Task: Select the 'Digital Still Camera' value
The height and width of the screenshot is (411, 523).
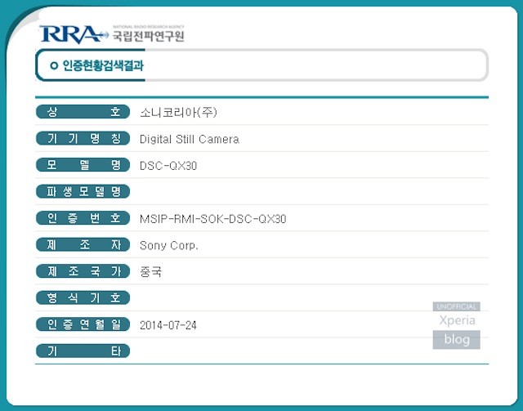Action: coord(190,139)
